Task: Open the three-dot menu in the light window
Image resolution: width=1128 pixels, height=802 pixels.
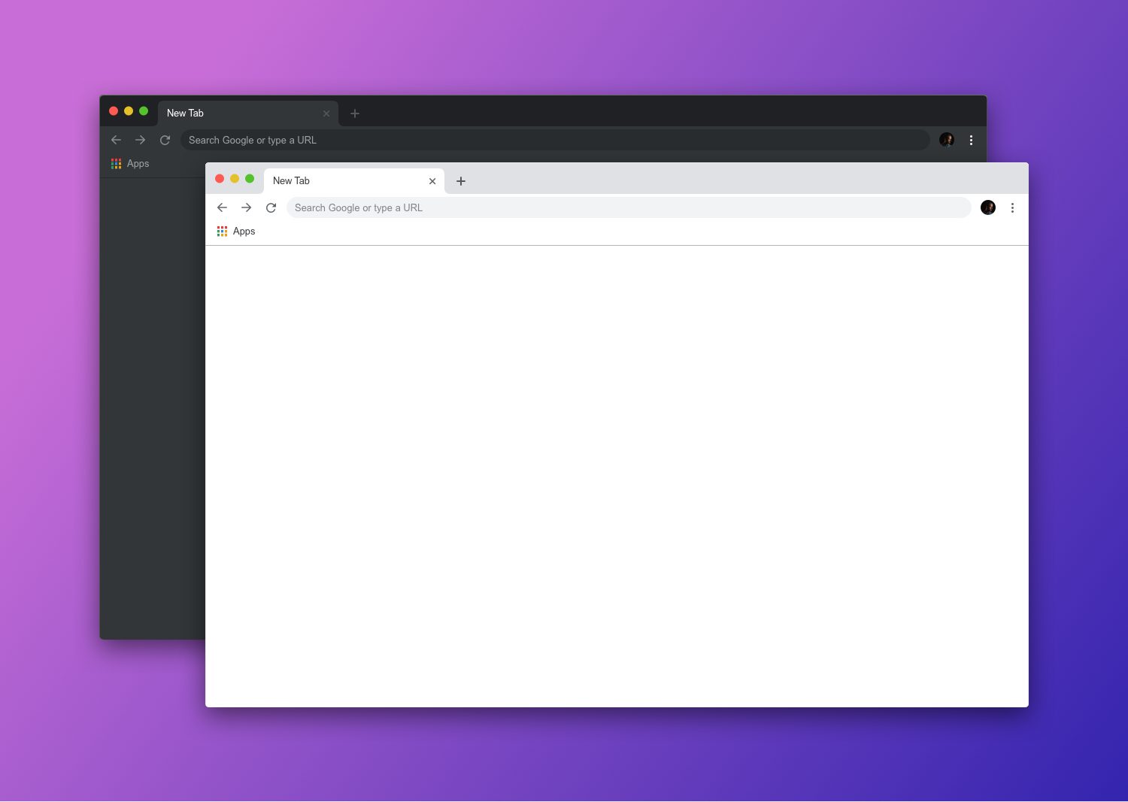Action: click(1012, 207)
